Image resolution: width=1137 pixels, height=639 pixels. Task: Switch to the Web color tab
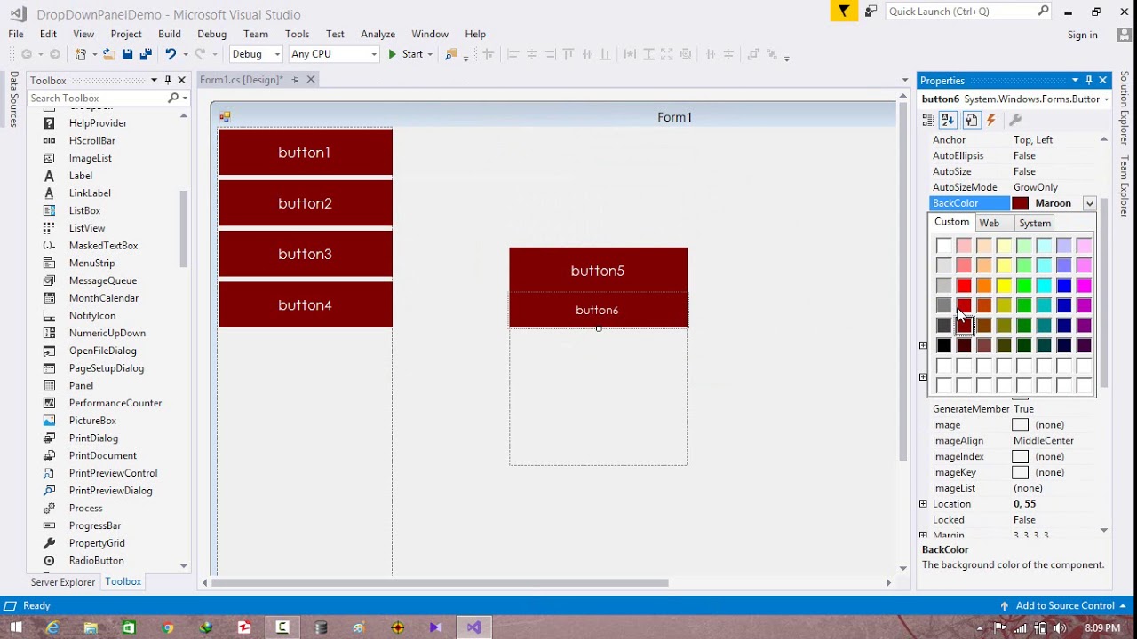tap(989, 223)
